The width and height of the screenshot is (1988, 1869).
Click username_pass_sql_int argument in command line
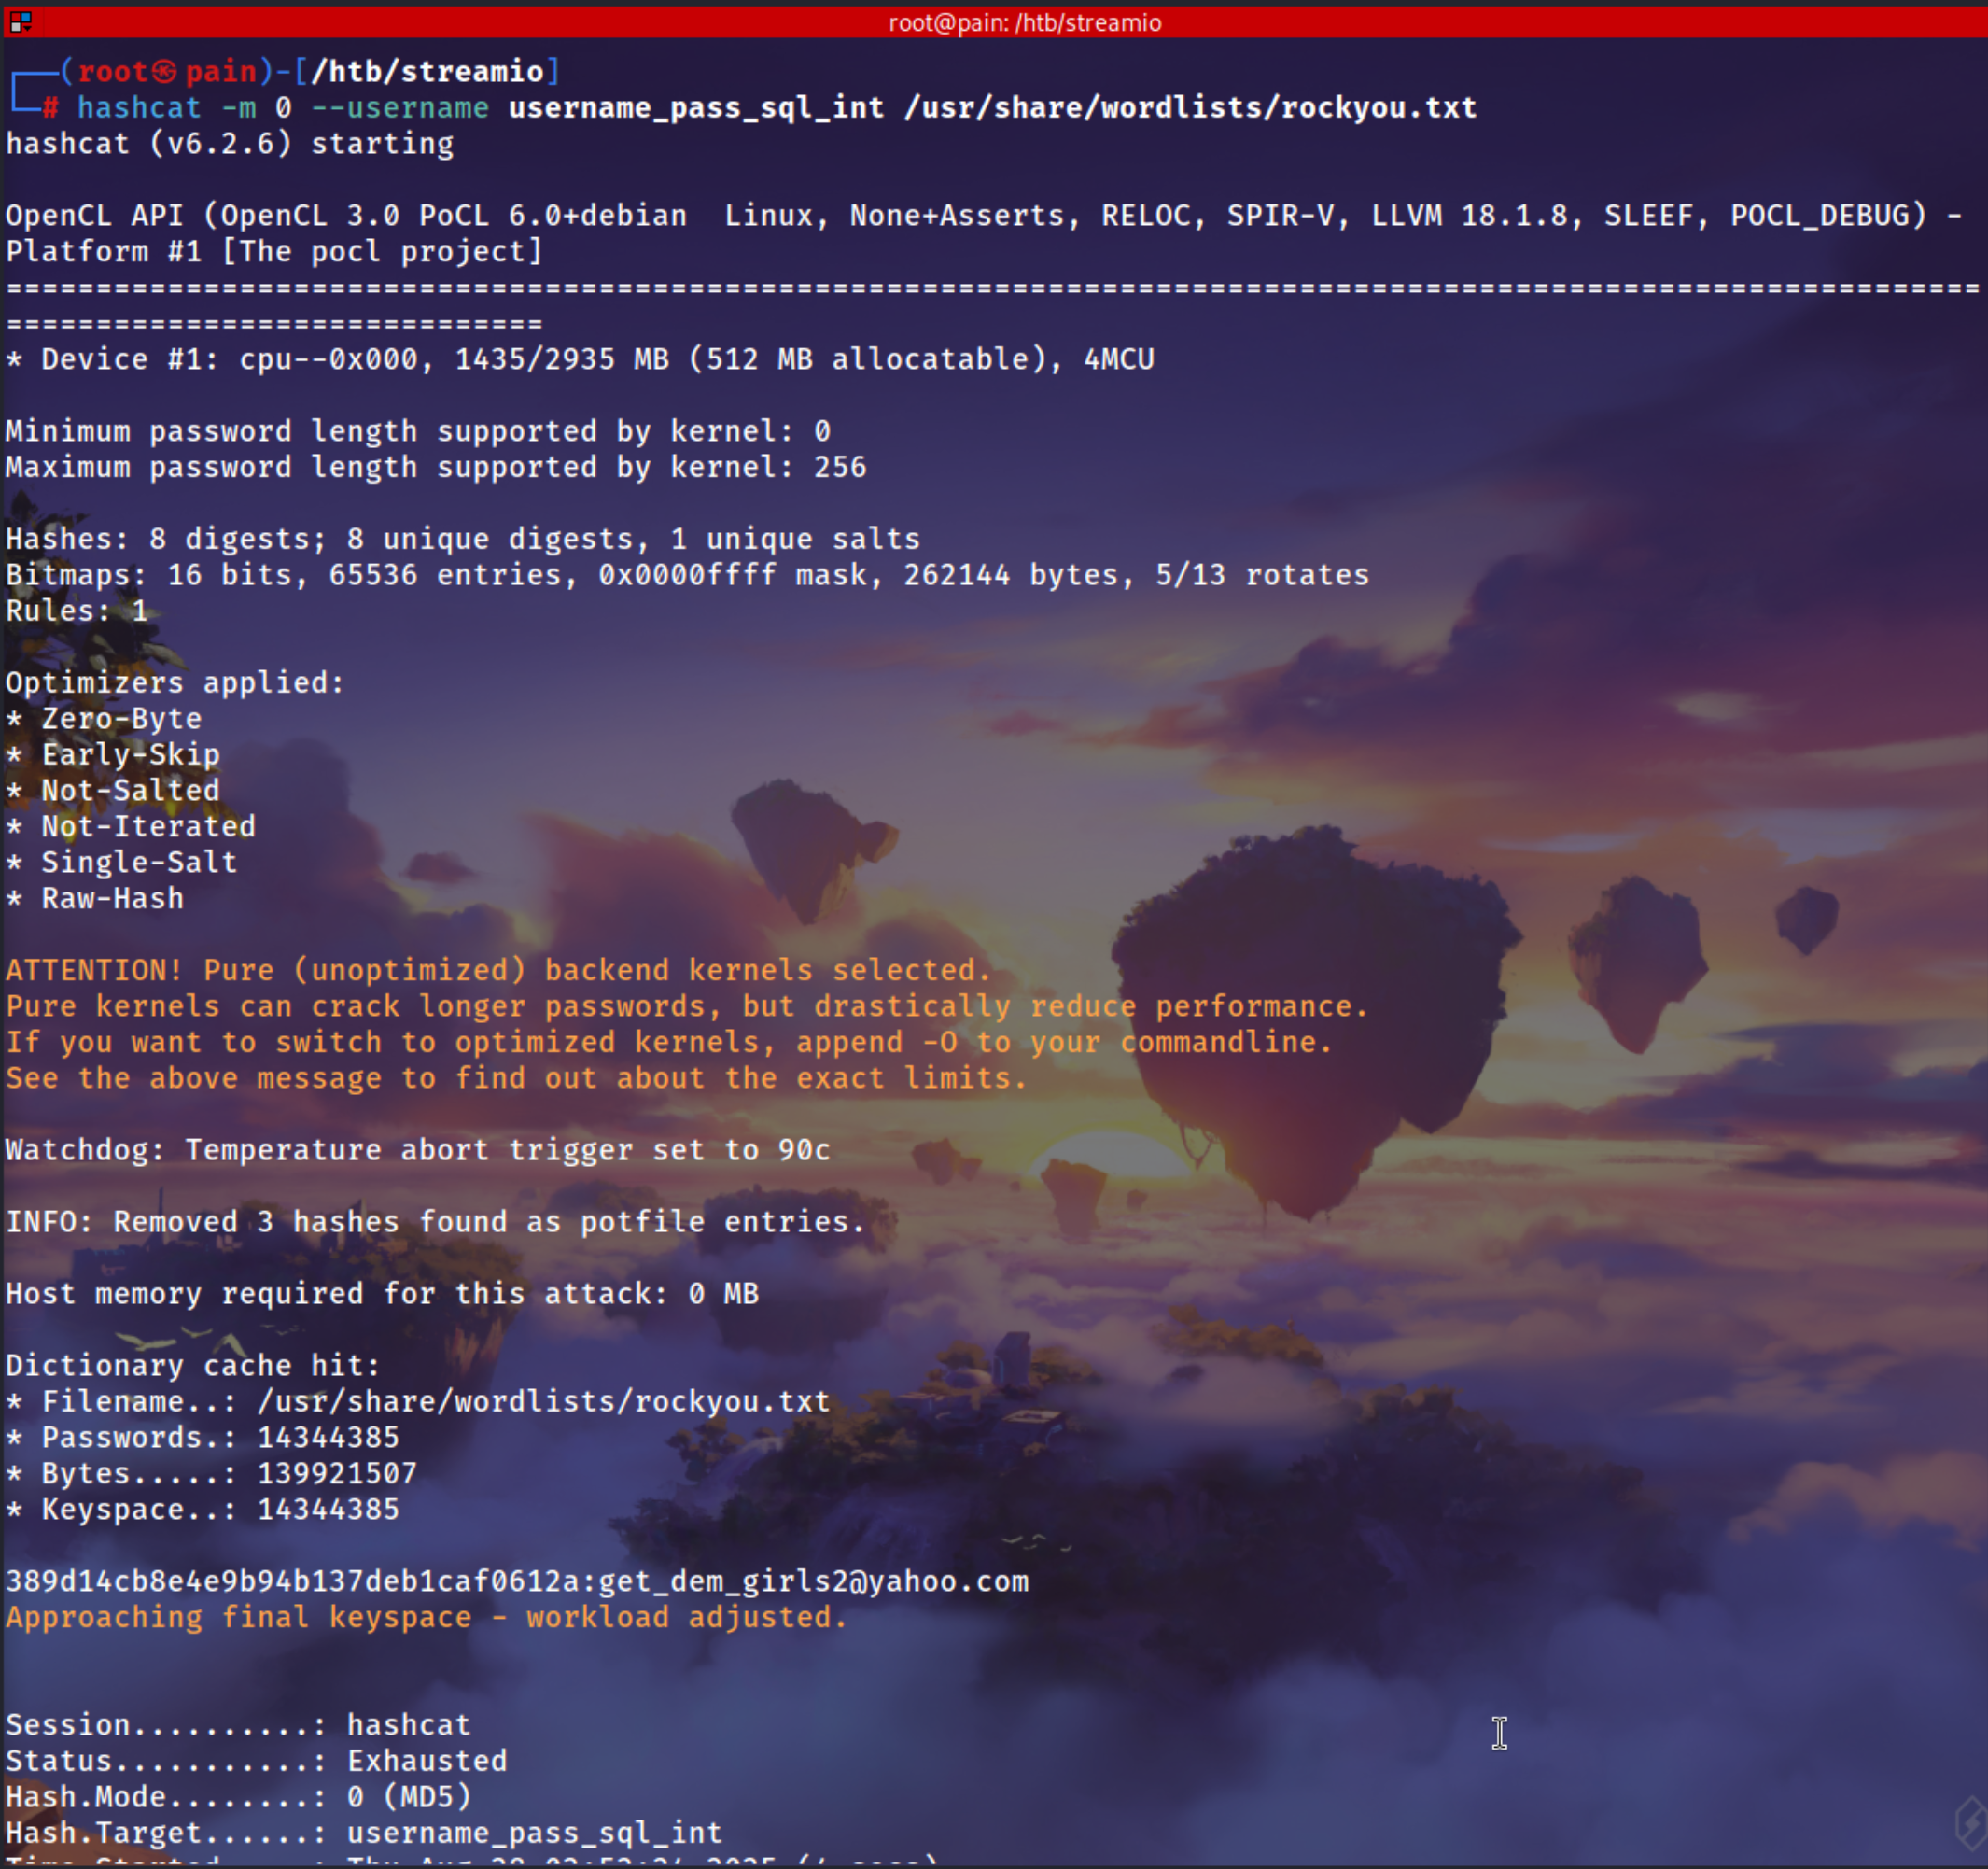tap(696, 108)
